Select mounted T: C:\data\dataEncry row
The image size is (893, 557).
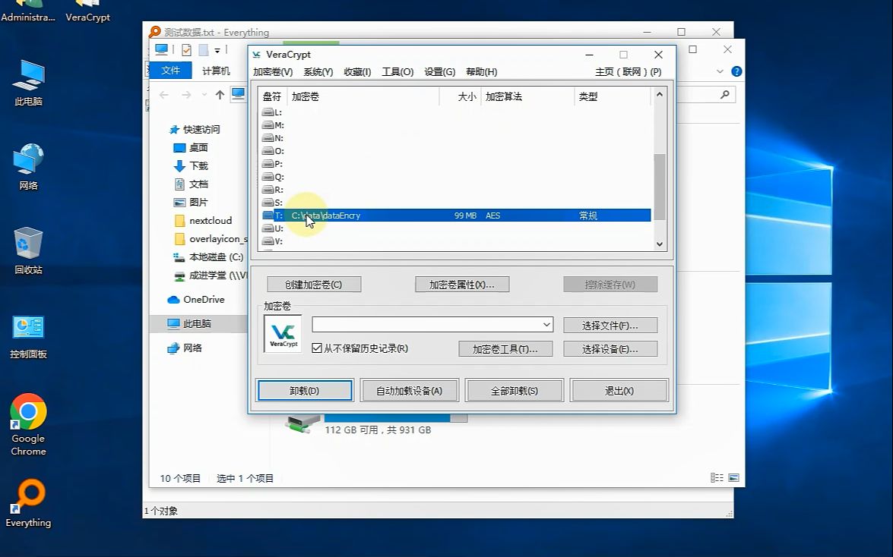click(x=456, y=216)
